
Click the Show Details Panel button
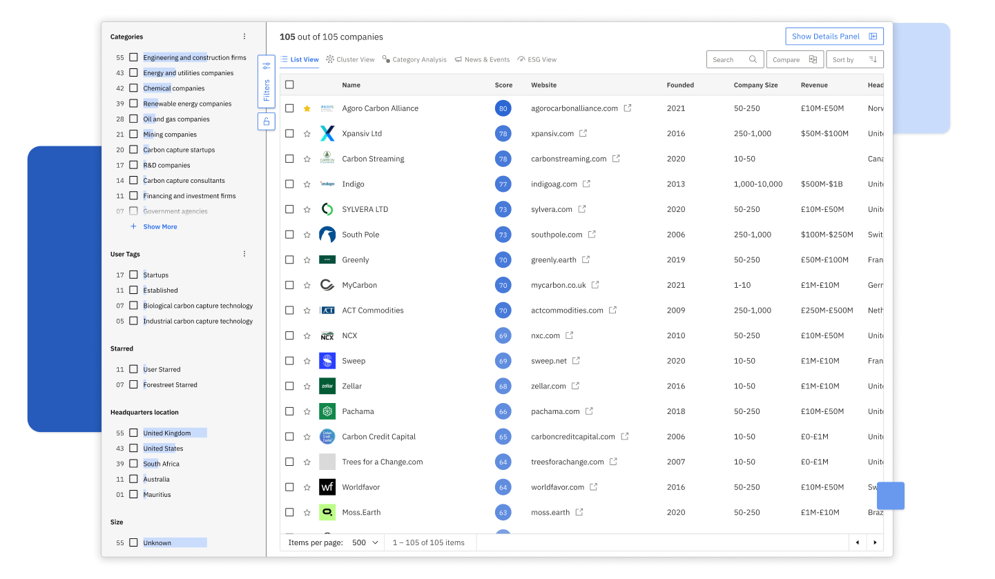click(x=834, y=37)
